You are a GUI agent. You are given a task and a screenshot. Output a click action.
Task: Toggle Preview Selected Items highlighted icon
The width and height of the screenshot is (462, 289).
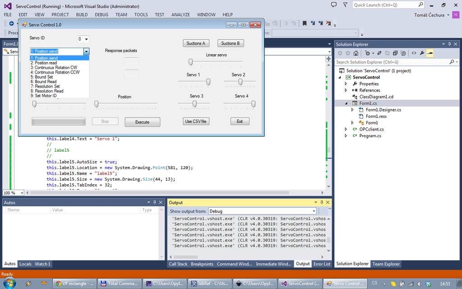tap(430, 53)
